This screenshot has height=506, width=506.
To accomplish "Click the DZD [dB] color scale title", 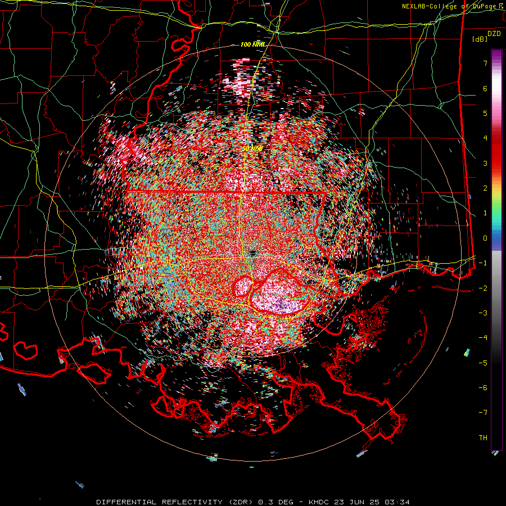I will click(x=486, y=36).
